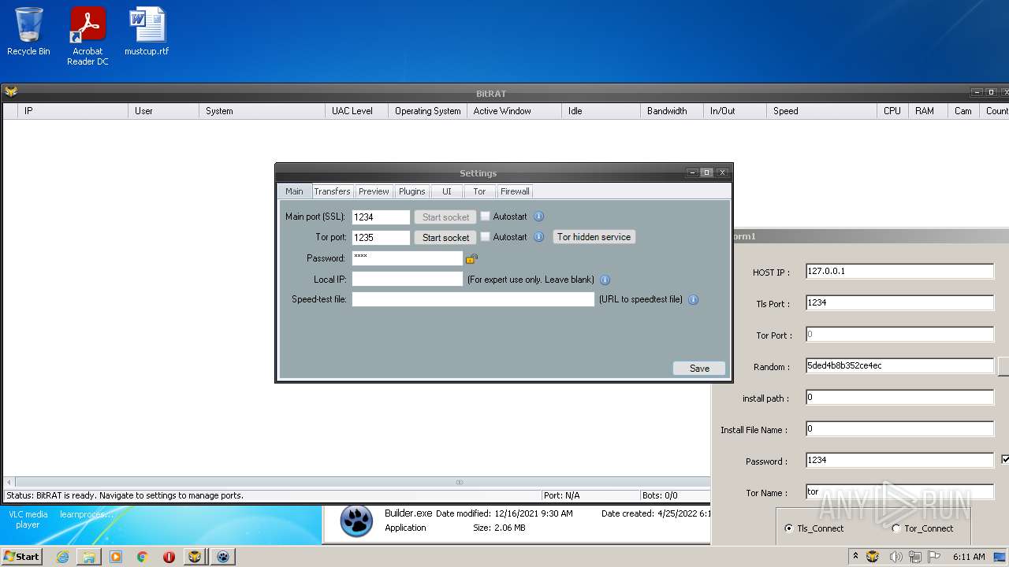The width and height of the screenshot is (1009, 567).
Task: Click the Tor port field in Settings
Action: tap(381, 237)
